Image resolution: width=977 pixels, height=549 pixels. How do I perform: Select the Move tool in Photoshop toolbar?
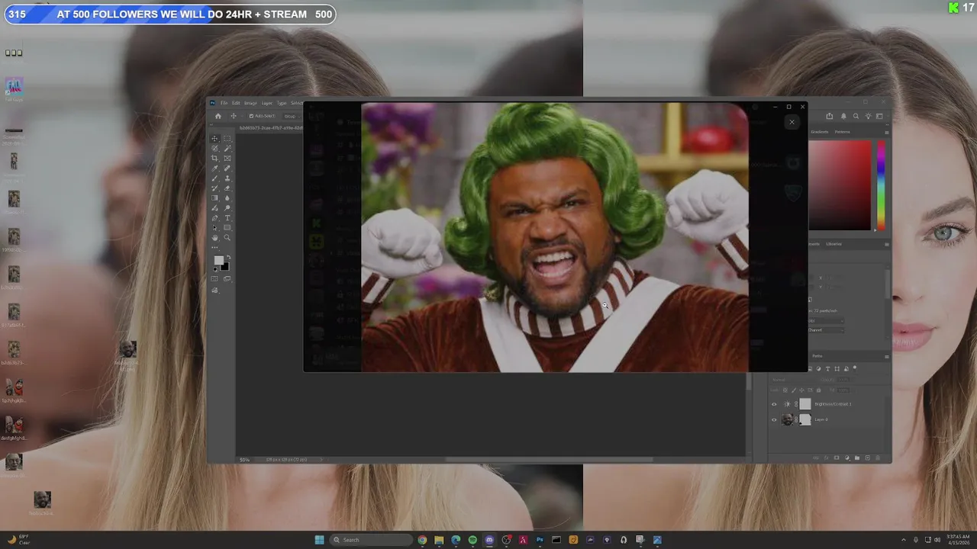(x=214, y=139)
